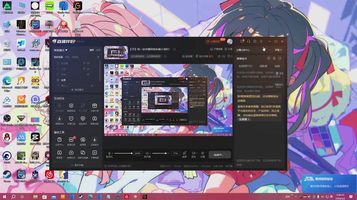Open the shield icon in 互动玩法 section

(71, 106)
